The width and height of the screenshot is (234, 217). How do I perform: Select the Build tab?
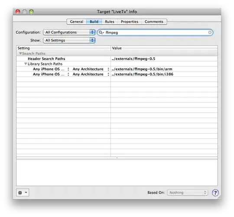point(94,22)
